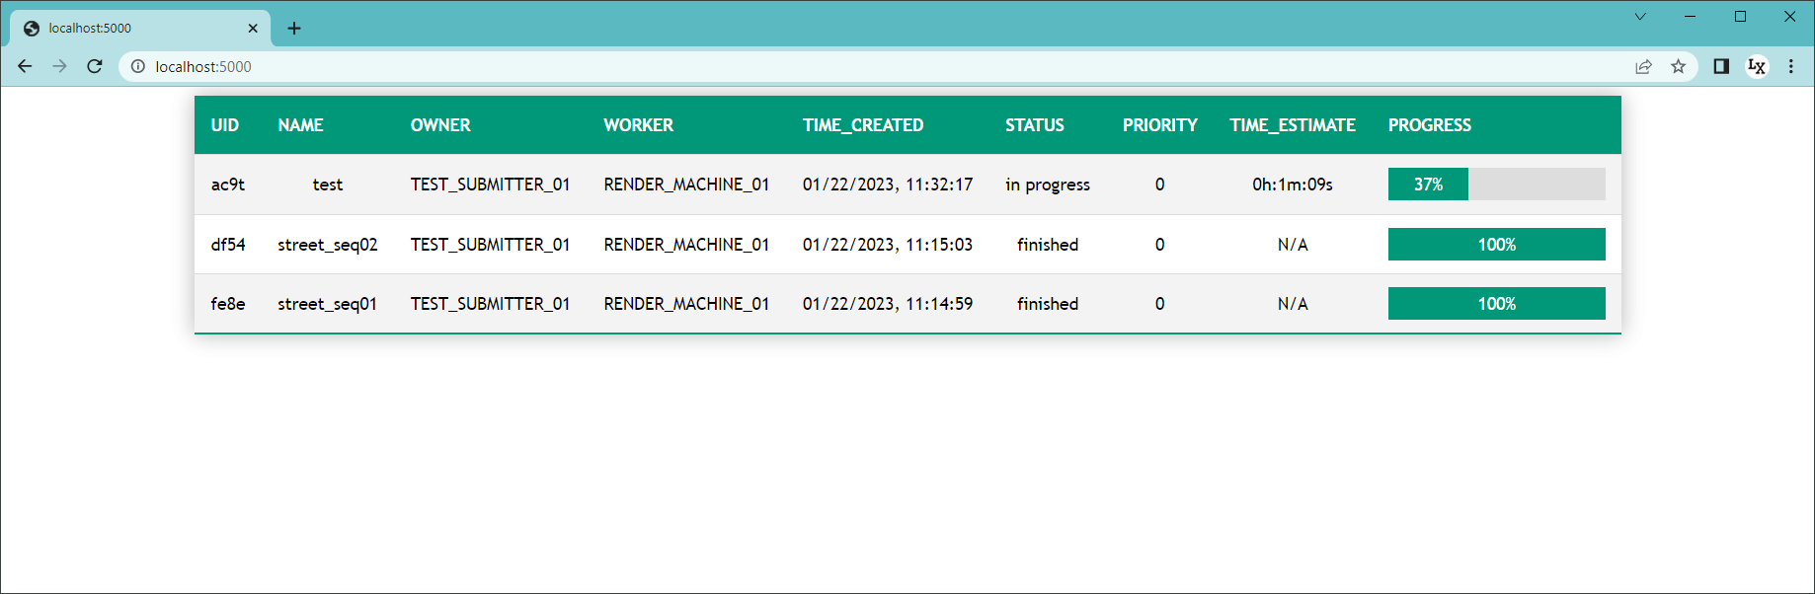
Task: Click the TIME_ESTIMATE column header
Action: [1293, 125]
